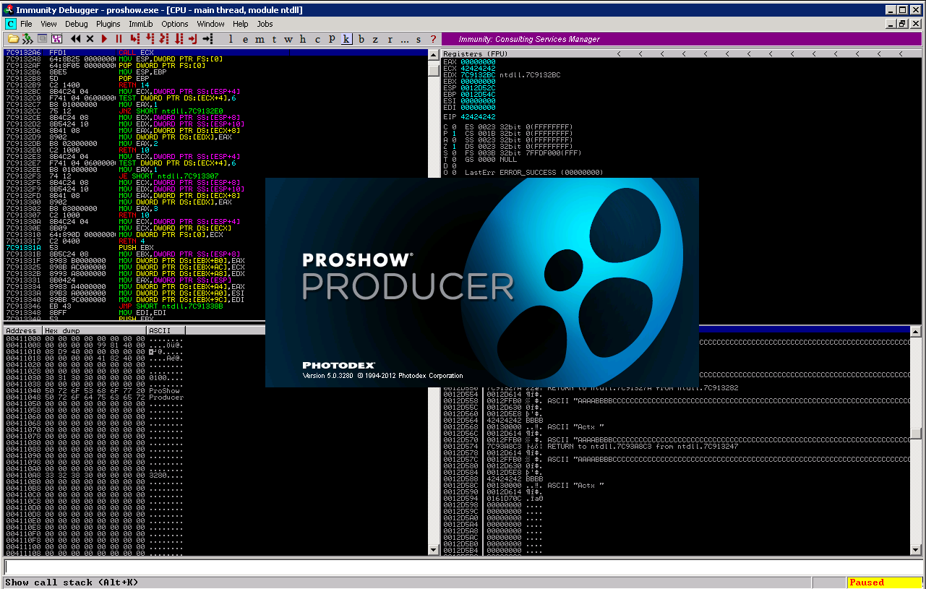Click the Execute till return toolbar icon
Image resolution: width=926 pixels, height=589 pixels.
193,39
